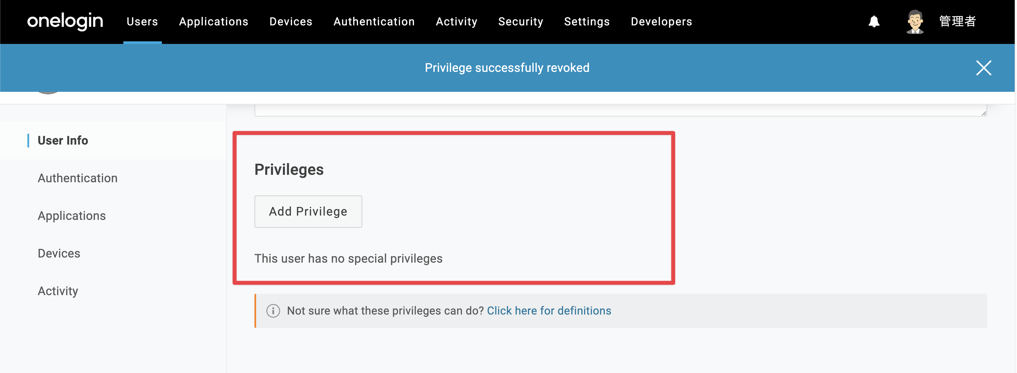Open the Users menu

coord(142,22)
